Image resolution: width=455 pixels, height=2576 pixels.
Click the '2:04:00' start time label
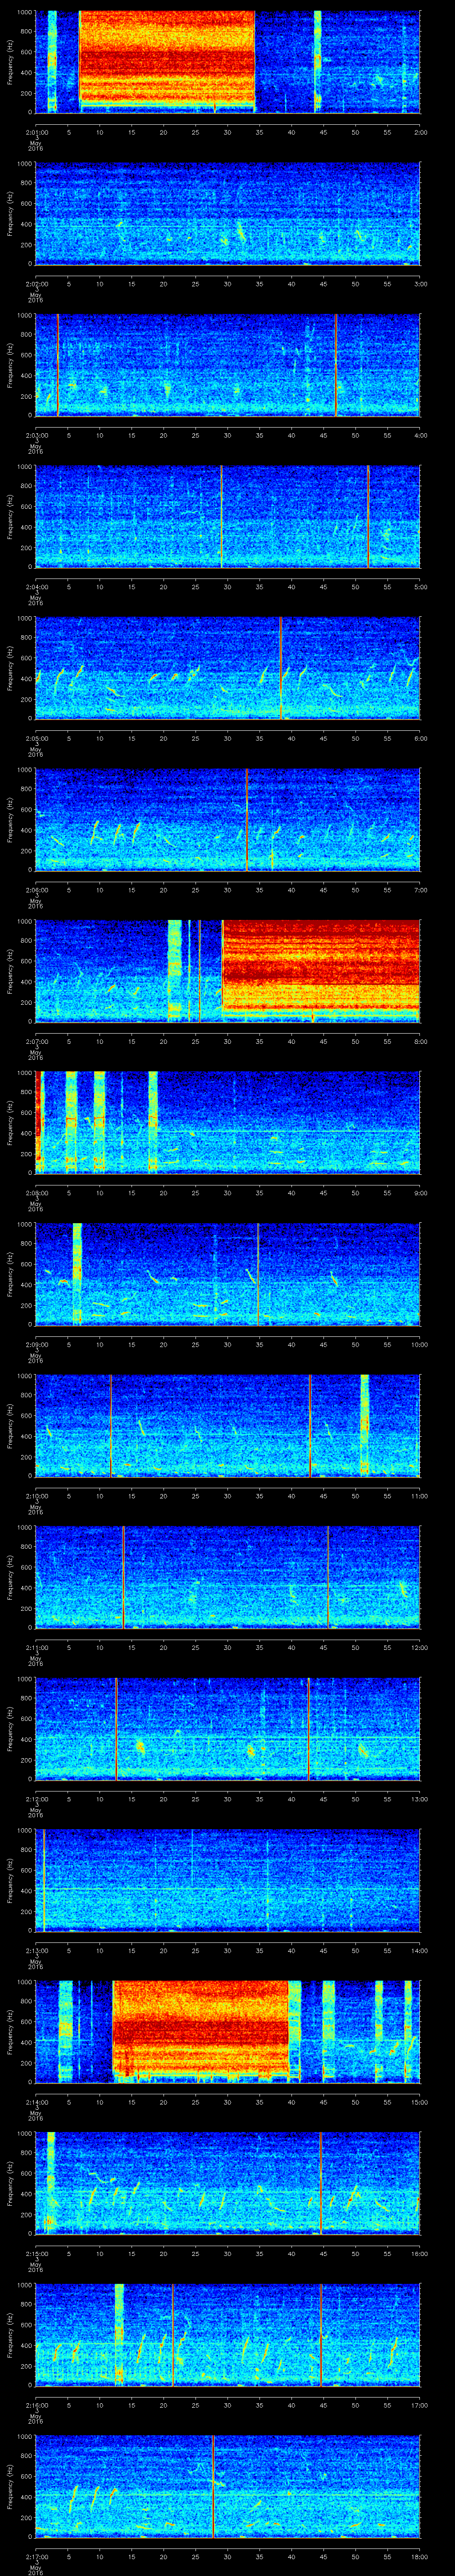pyautogui.click(x=36, y=586)
